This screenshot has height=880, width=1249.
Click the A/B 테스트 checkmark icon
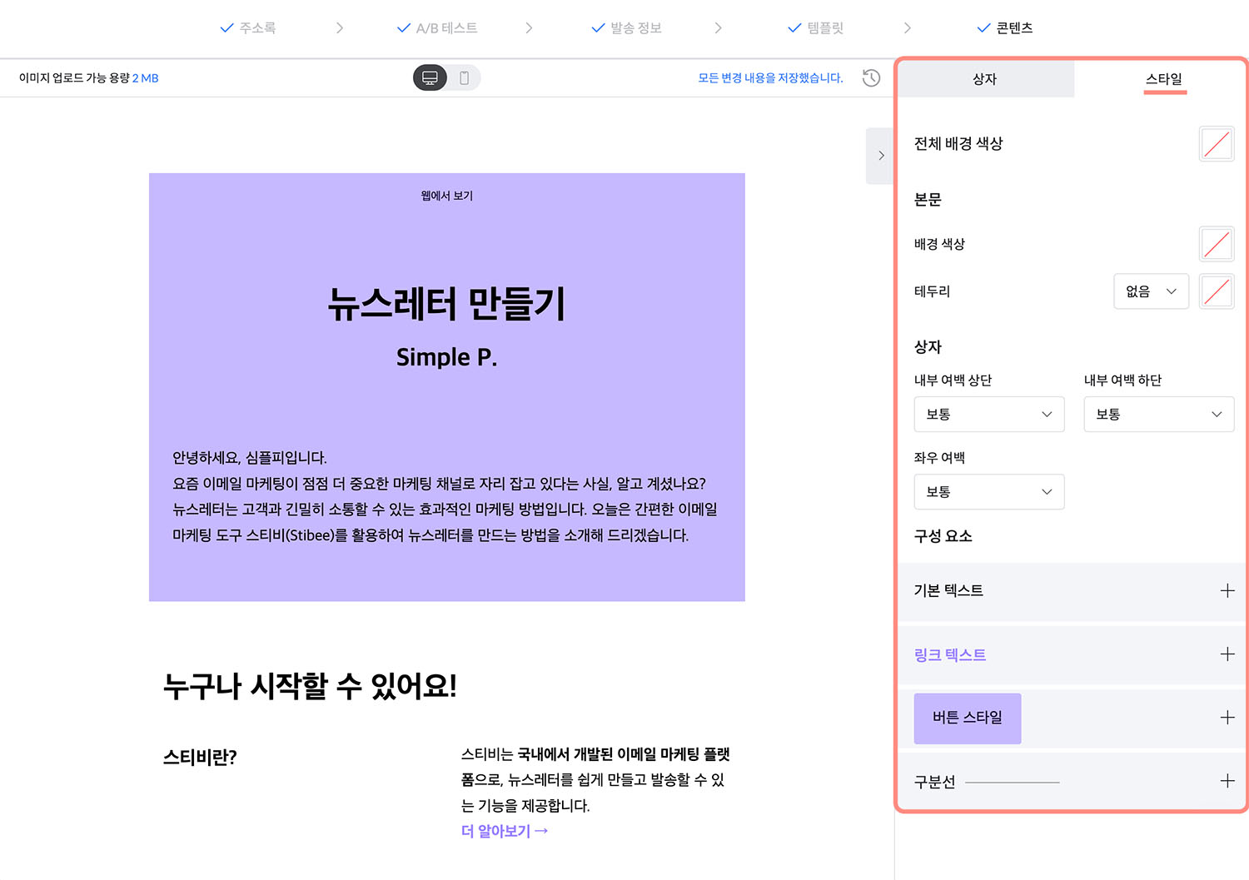point(403,27)
